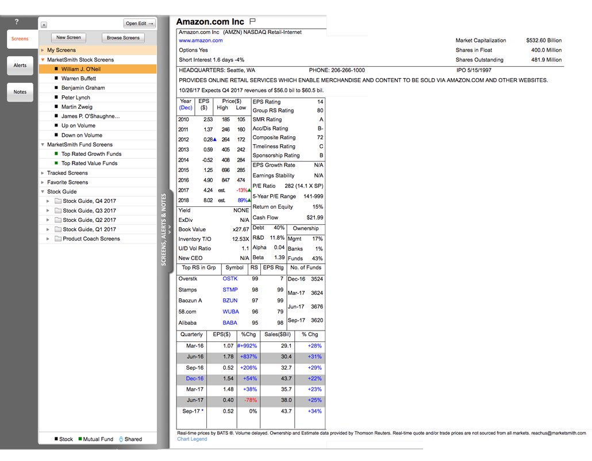Viewport: 592px width, 461px height.
Task: Click the blue triangle next to 2012 EPS
Action: pos(215,139)
